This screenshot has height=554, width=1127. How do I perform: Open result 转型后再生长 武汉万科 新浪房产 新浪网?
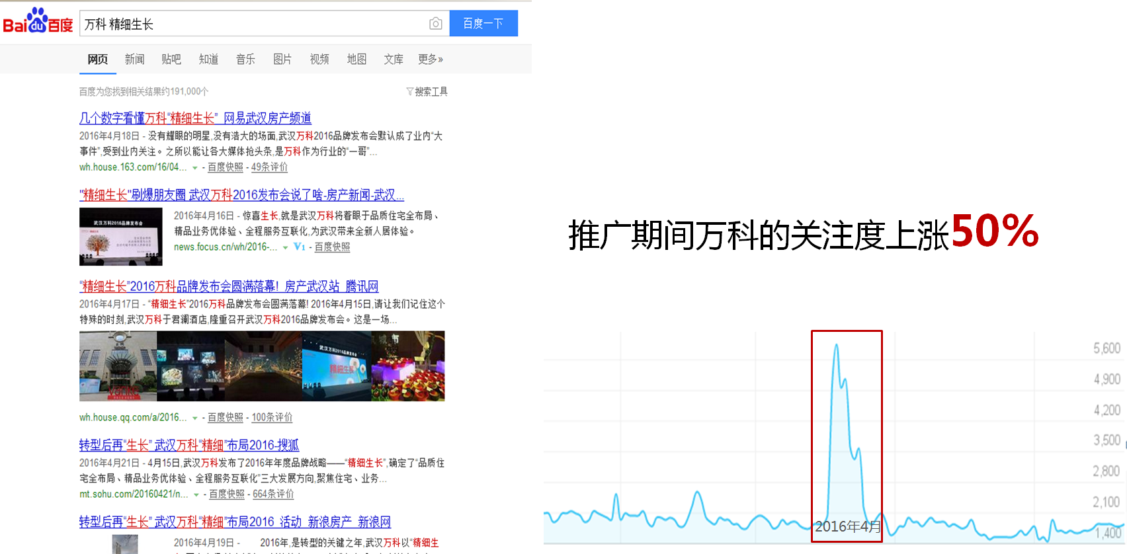(235, 522)
